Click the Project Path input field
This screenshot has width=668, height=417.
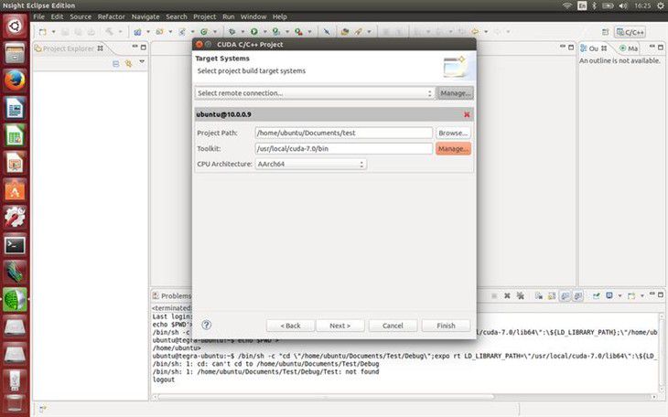(x=343, y=133)
